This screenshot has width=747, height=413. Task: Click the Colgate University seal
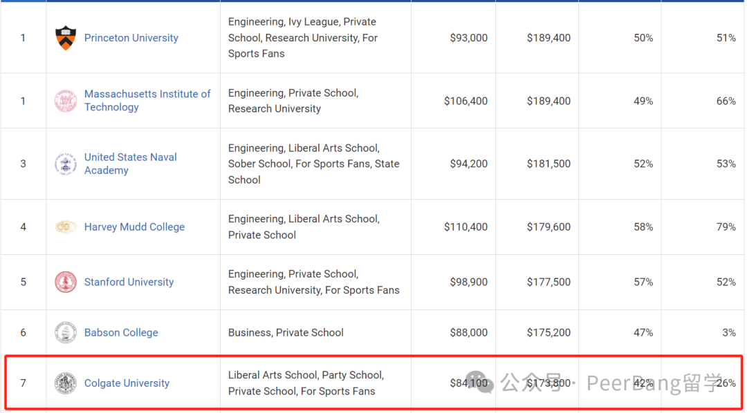[65, 383]
